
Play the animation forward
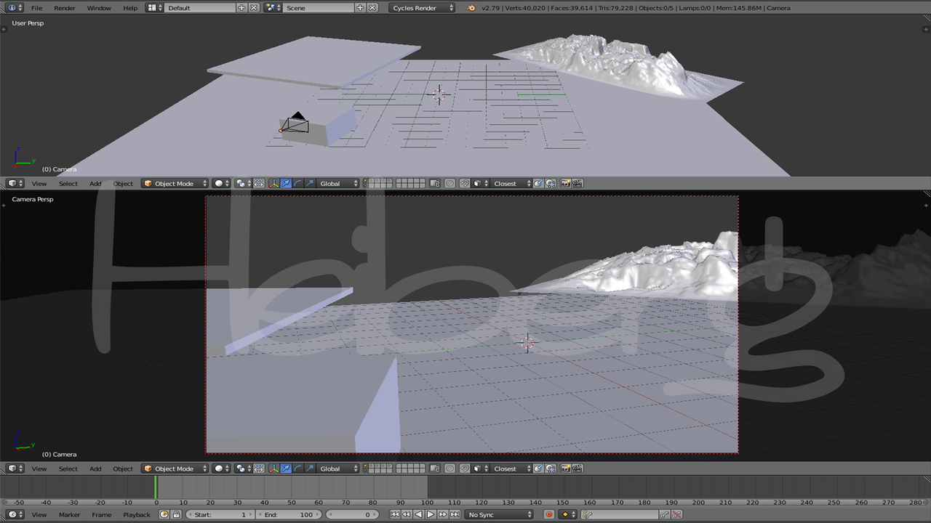[x=431, y=514]
